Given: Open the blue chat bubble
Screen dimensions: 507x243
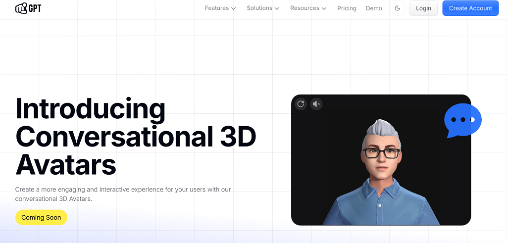Looking at the screenshot, I should click(x=462, y=120).
